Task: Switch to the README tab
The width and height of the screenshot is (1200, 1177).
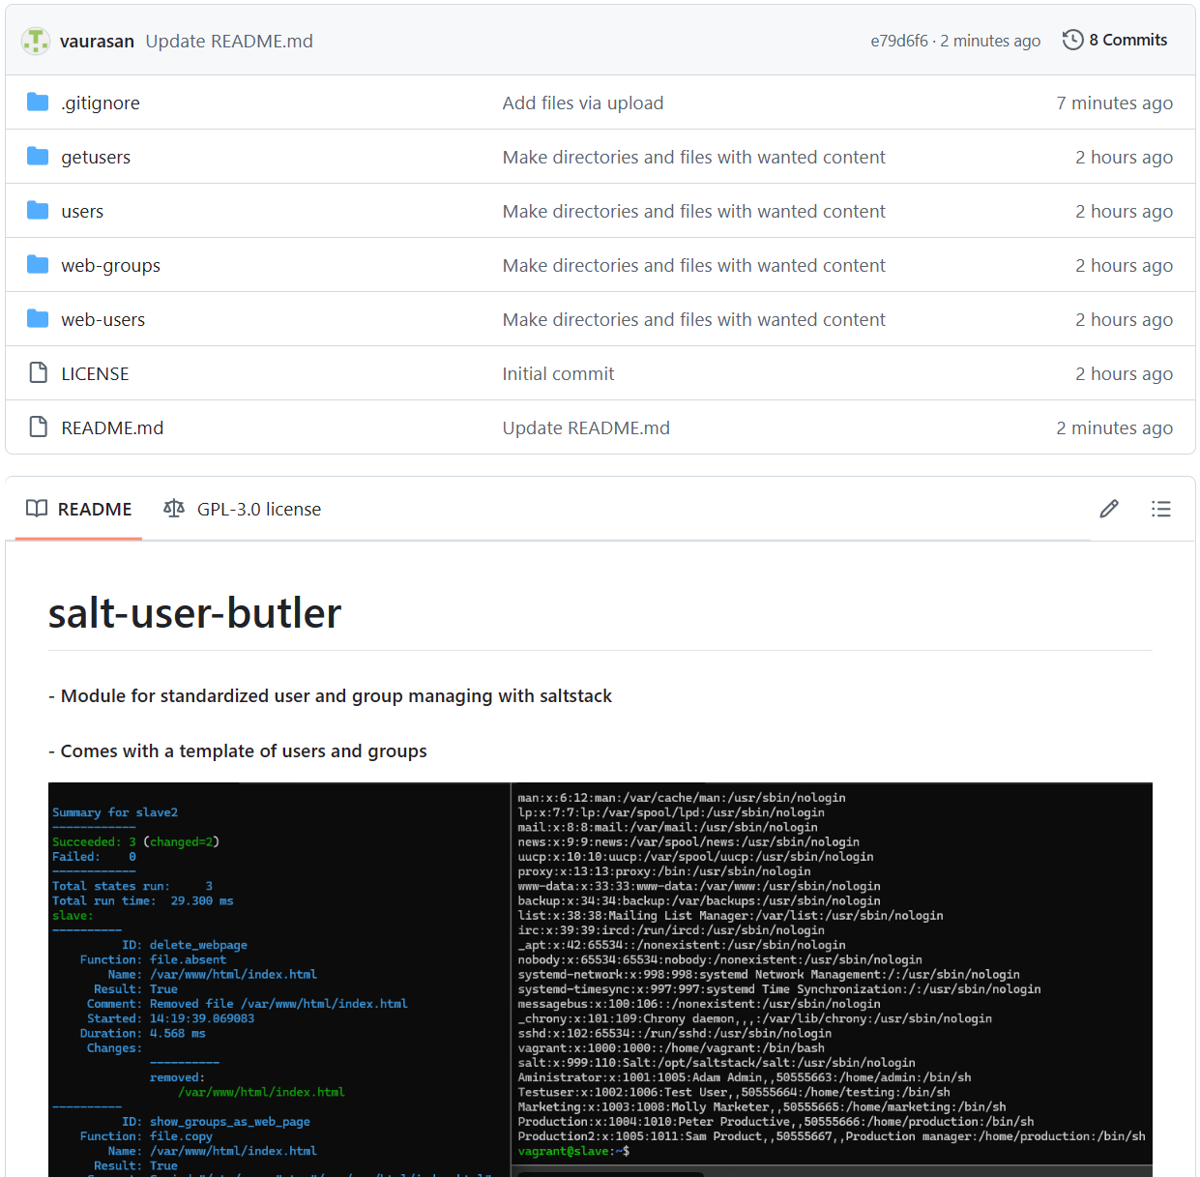Action: click(79, 509)
